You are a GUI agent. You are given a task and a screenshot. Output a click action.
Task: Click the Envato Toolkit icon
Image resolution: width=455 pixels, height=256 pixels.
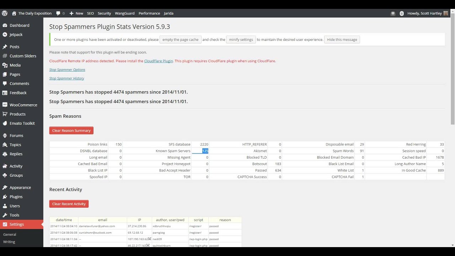[x=5, y=123]
